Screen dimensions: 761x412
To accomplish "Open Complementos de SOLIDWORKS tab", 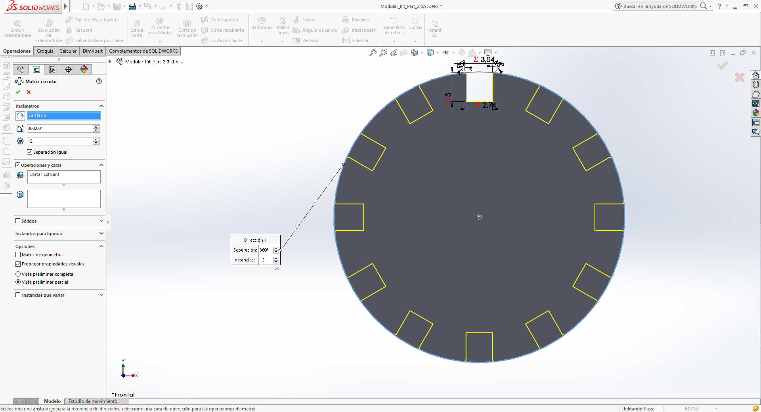I will click(x=143, y=51).
